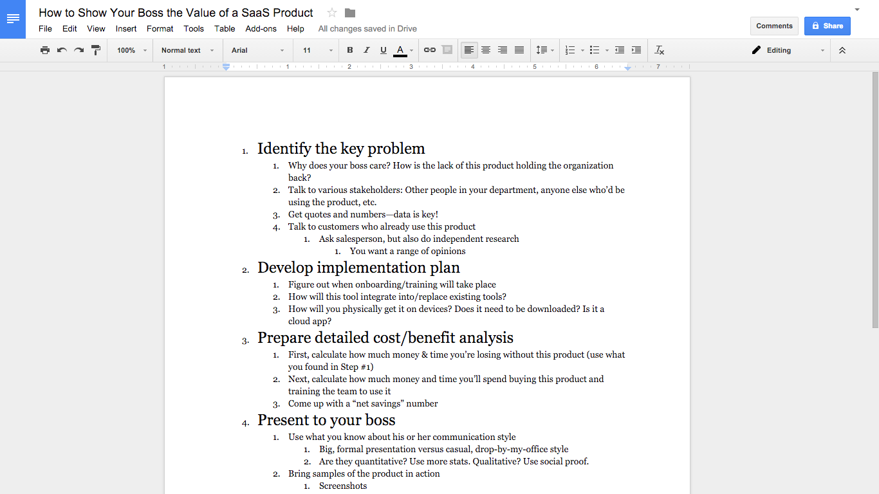Set left alignment
Screen dimensions: 879x494
click(x=469, y=50)
